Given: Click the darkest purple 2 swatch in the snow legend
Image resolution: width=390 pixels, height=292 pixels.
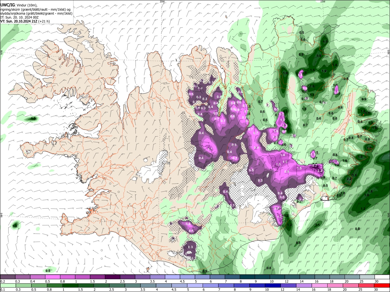Looking at the screenshot, I should pyautogui.click(x=112, y=277).
